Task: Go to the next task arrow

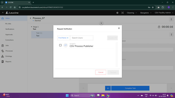Action: point(171,88)
